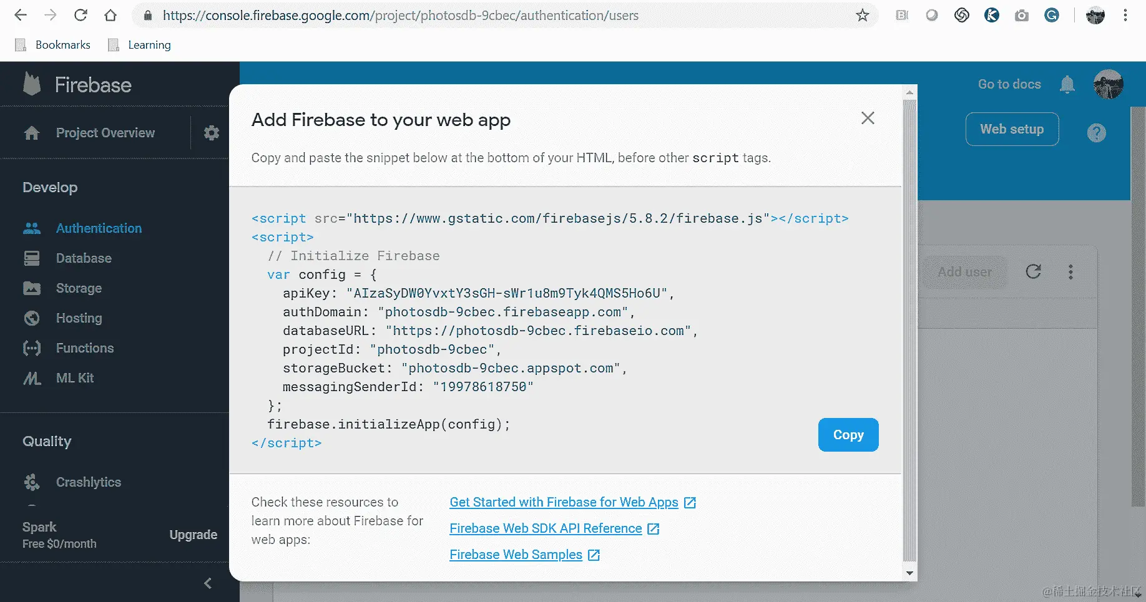The width and height of the screenshot is (1146, 602).
Task: Go to Storage section
Action: pos(79,288)
